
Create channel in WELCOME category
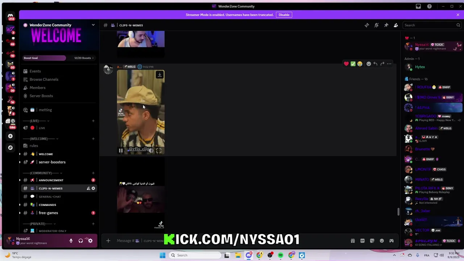[x=93, y=138]
